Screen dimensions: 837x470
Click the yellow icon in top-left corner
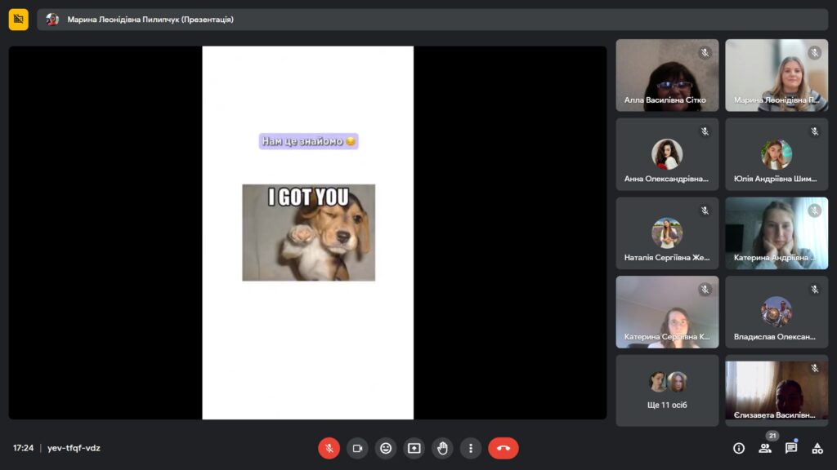pos(19,20)
